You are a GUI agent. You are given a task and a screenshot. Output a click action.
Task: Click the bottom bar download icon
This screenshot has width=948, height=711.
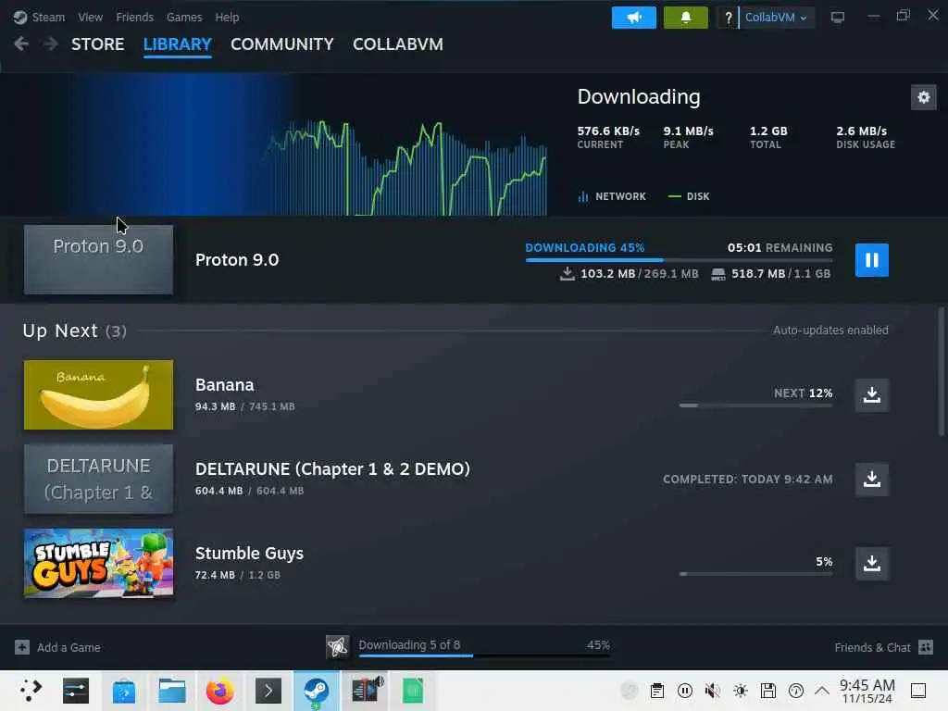coord(337,646)
